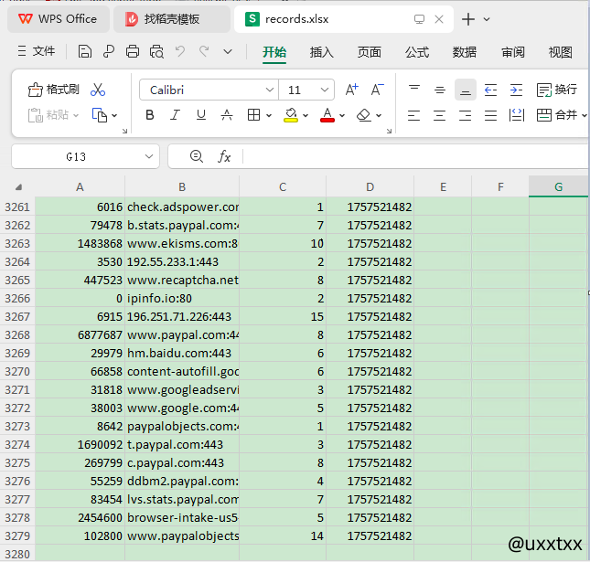This screenshot has height=562, width=590.
Task: Click the Cut scissors icon
Action: tap(98, 90)
